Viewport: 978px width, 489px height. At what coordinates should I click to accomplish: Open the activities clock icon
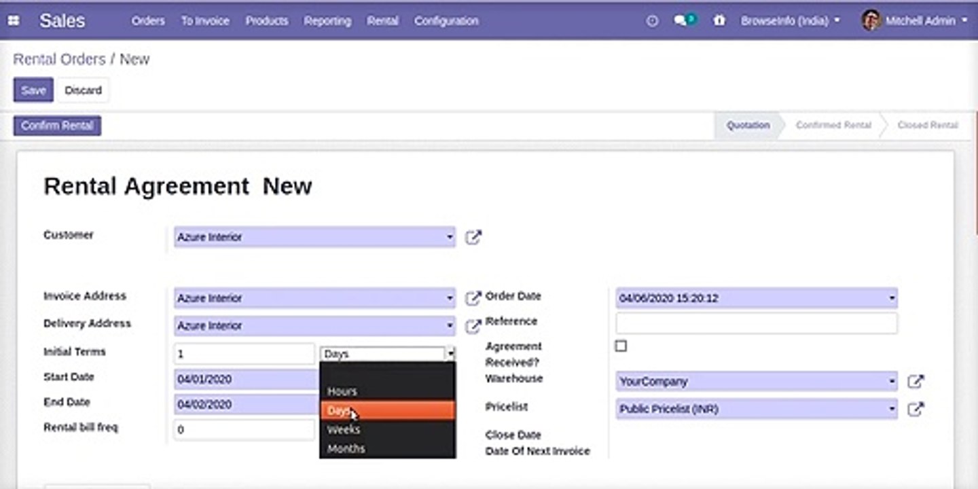652,21
